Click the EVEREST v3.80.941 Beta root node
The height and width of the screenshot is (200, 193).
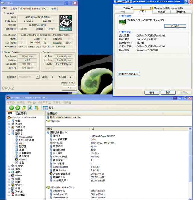coord(24,118)
